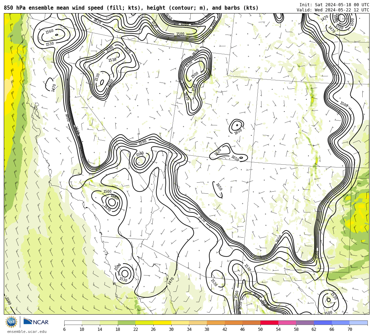Click the pale 10-14 kts colorbar segment
The image size is (373, 336).
91,323
